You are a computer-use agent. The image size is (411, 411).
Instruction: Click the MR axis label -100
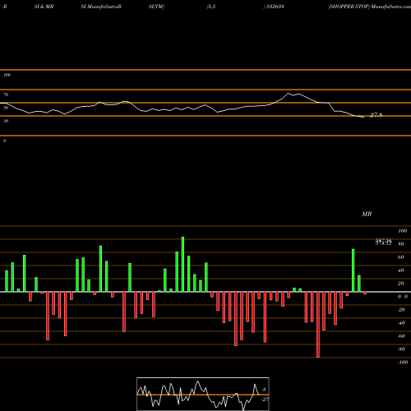pos(403,363)
